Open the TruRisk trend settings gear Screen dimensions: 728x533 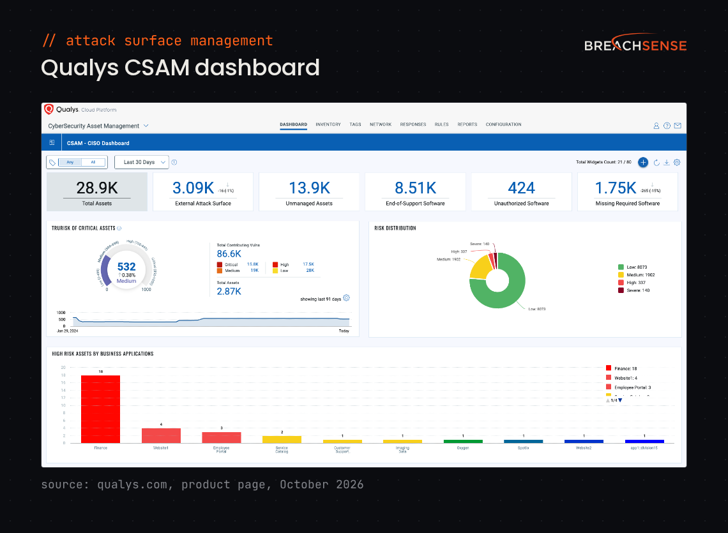point(346,298)
